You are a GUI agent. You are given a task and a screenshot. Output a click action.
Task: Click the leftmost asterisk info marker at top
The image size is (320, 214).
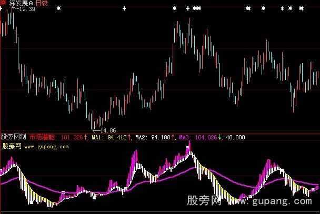tap(58, 9)
